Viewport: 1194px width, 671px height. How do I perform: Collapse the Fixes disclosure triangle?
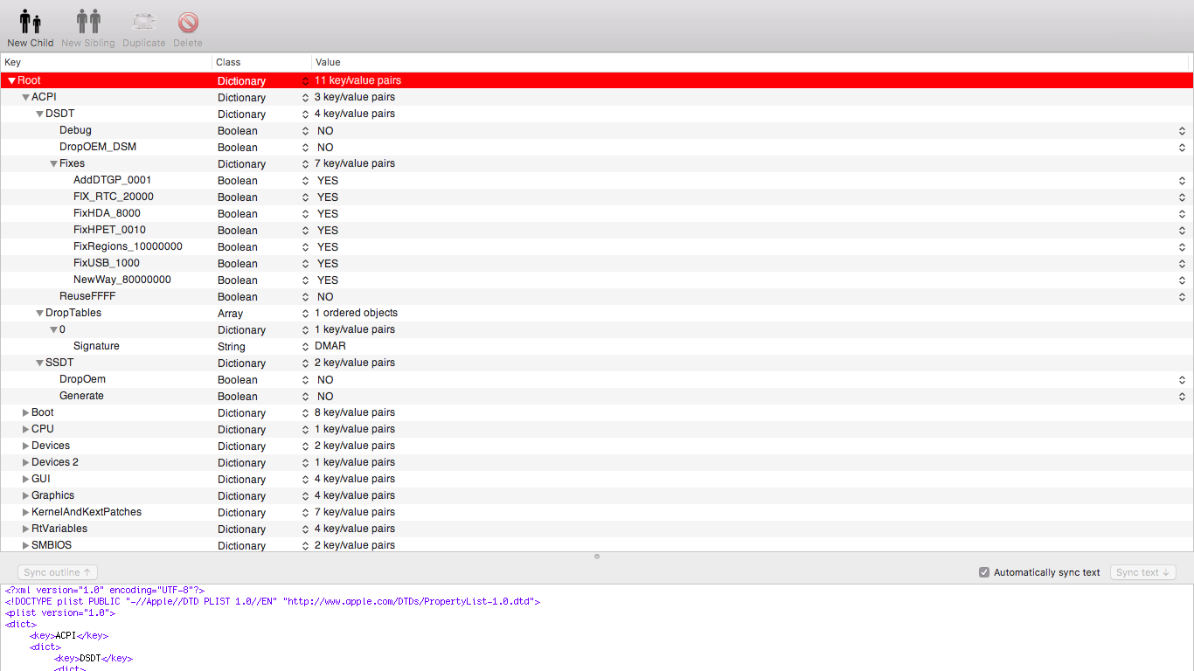point(54,163)
